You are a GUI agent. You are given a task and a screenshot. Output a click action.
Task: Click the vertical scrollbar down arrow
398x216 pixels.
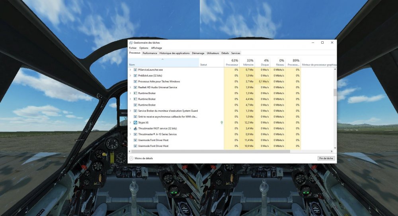(335, 148)
